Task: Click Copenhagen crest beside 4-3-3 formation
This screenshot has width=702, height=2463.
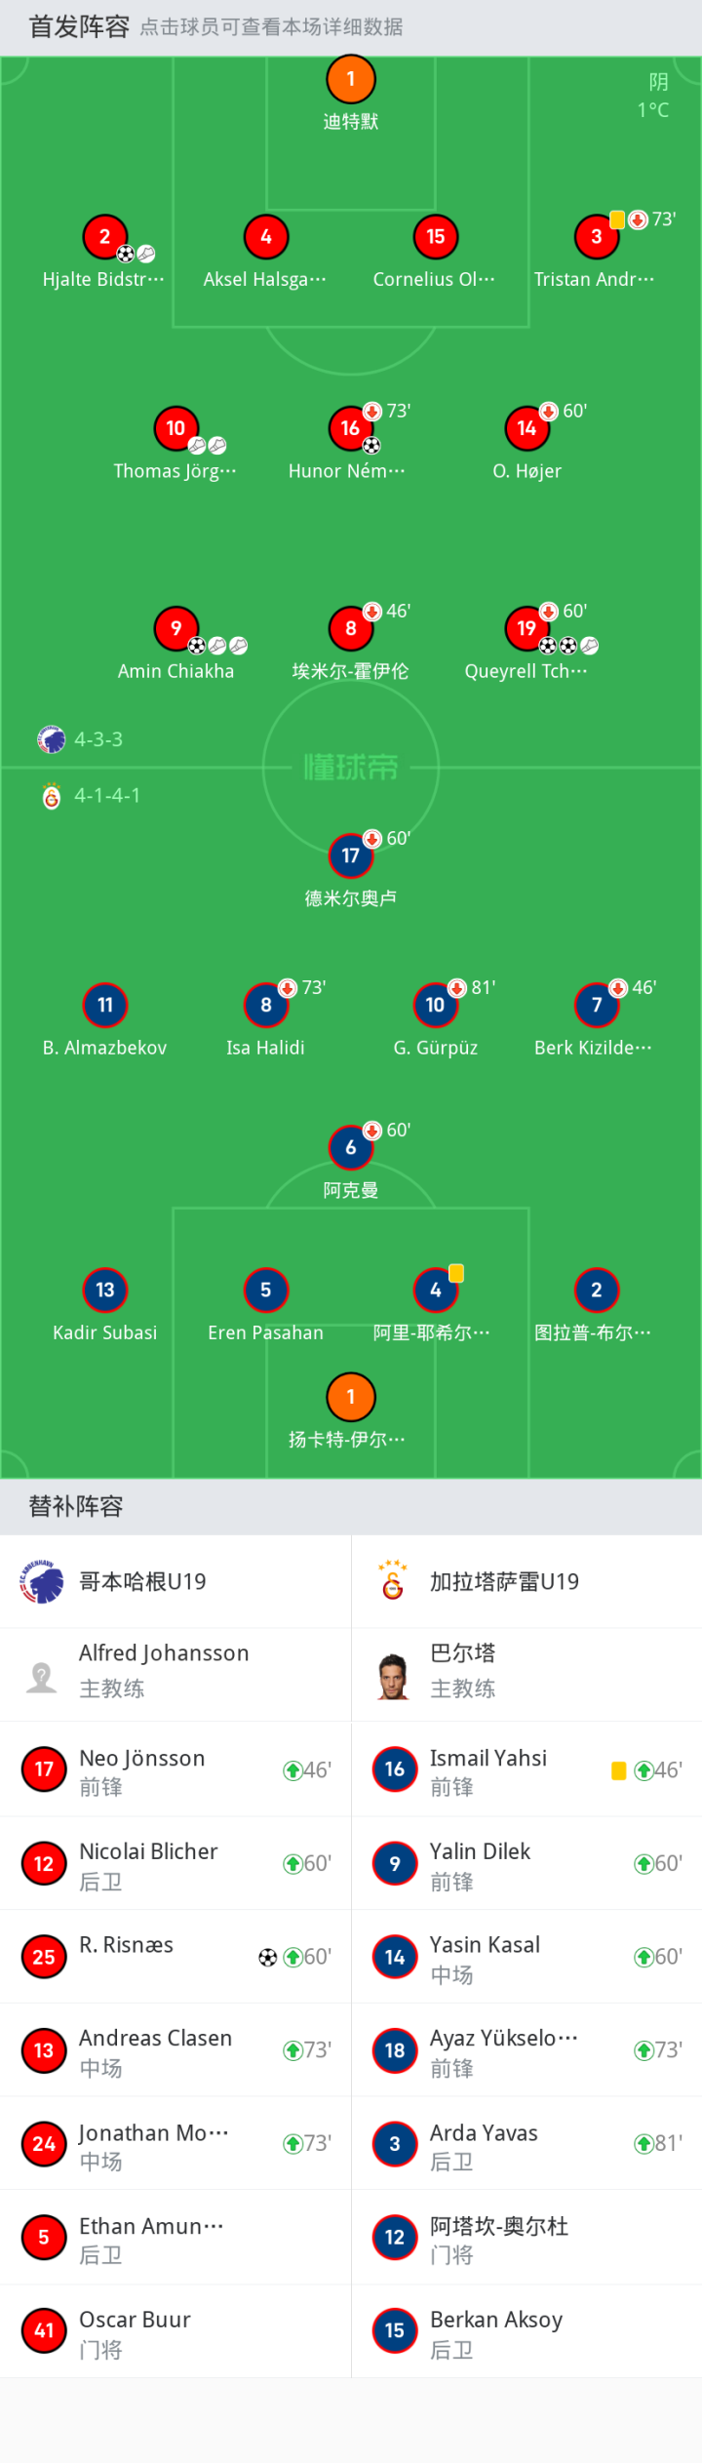Action: pos(51,739)
